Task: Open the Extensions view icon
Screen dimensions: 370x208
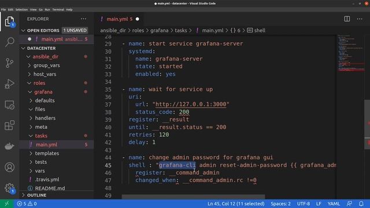Action: point(9,125)
